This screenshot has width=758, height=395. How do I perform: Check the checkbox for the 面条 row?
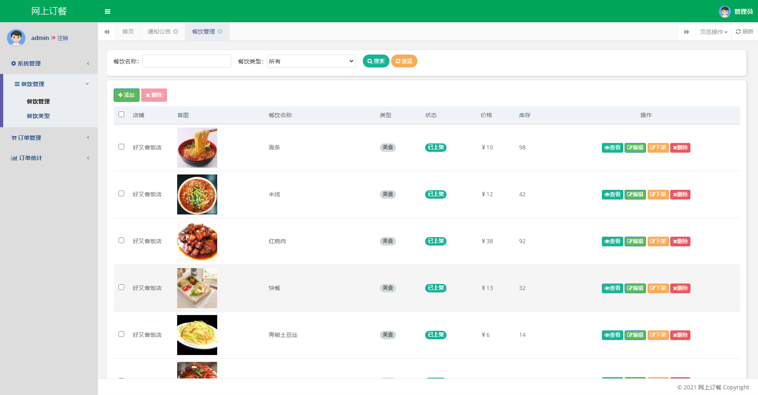pyautogui.click(x=121, y=147)
